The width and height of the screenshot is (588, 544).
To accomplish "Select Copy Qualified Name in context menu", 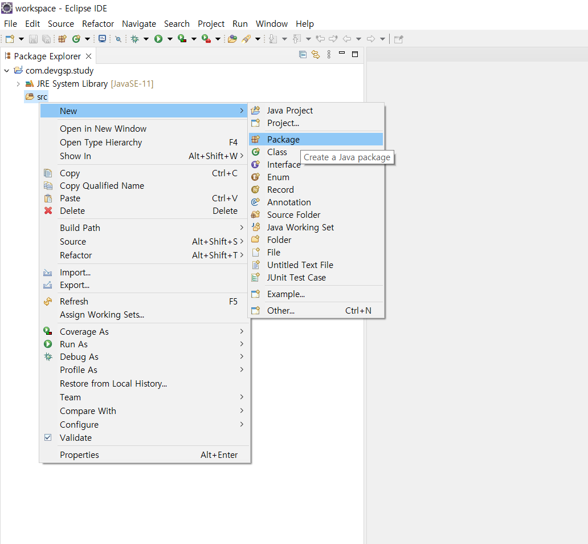I will point(144,185).
